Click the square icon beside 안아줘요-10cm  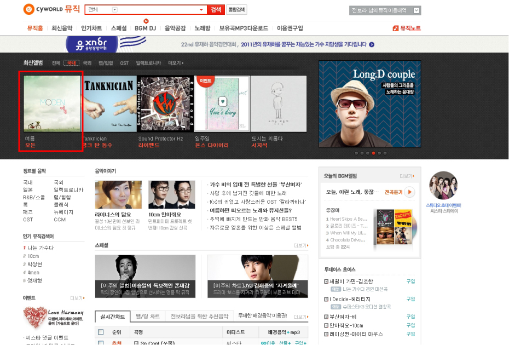click(x=326, y=325)
